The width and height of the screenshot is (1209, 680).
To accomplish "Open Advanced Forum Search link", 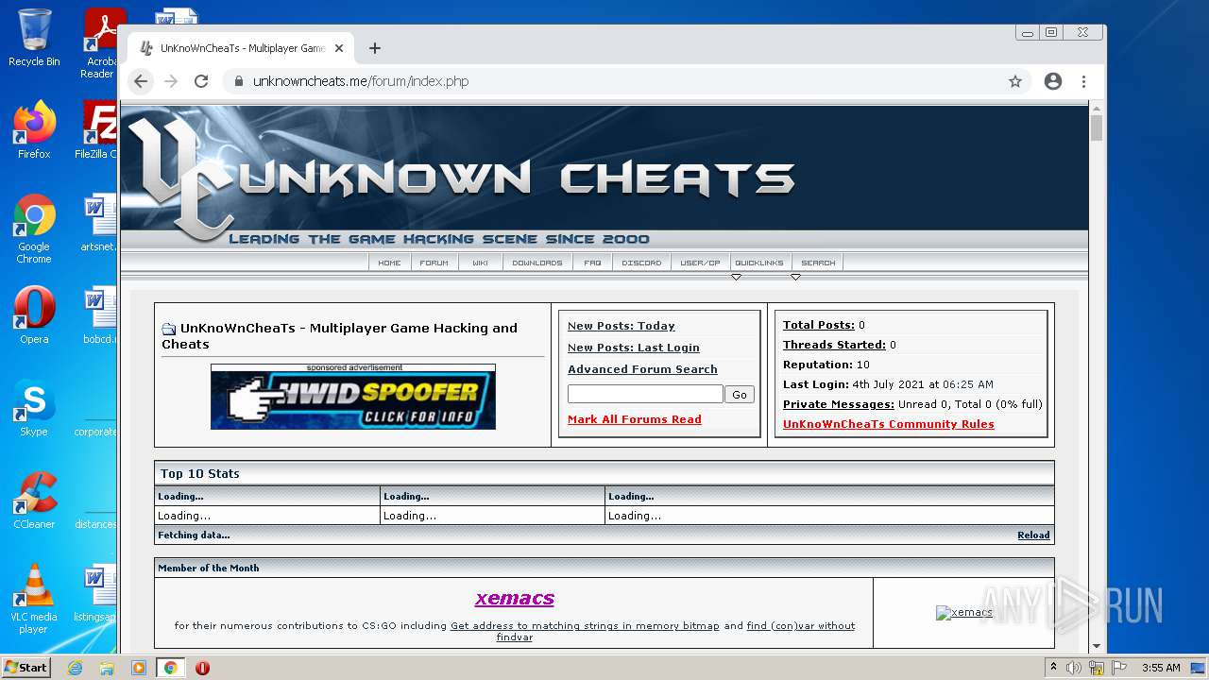I will click(x=642, y=369).
